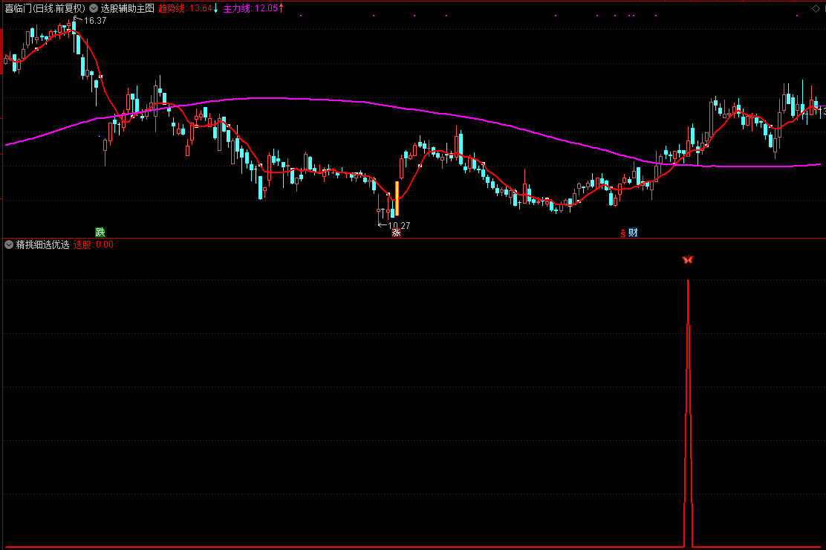Viewport: 826px width, 550px height.
Task: Click the green 跌 marker icon
Action: coord(100,232)
